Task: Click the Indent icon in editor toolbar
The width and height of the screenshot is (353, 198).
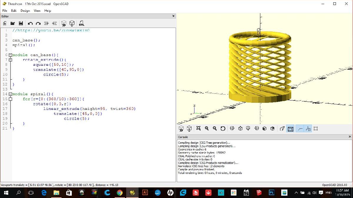Action: [54, 23]
